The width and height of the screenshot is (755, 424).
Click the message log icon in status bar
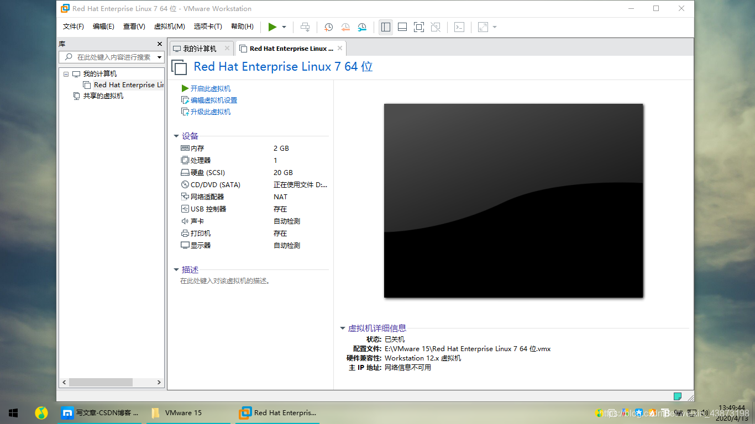[677, 396]
